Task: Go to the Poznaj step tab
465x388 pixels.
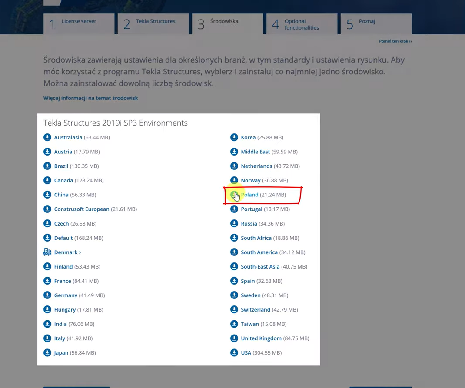Action: [376, 23]
